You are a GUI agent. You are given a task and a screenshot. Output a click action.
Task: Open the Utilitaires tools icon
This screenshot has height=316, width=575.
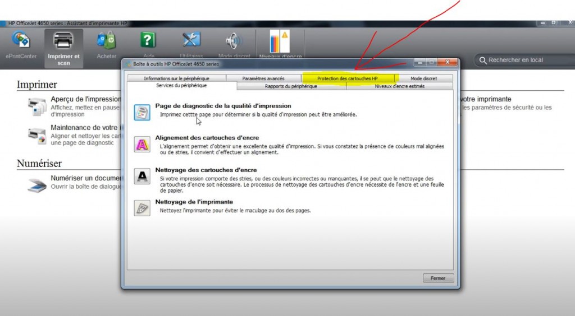click(191, 40)
